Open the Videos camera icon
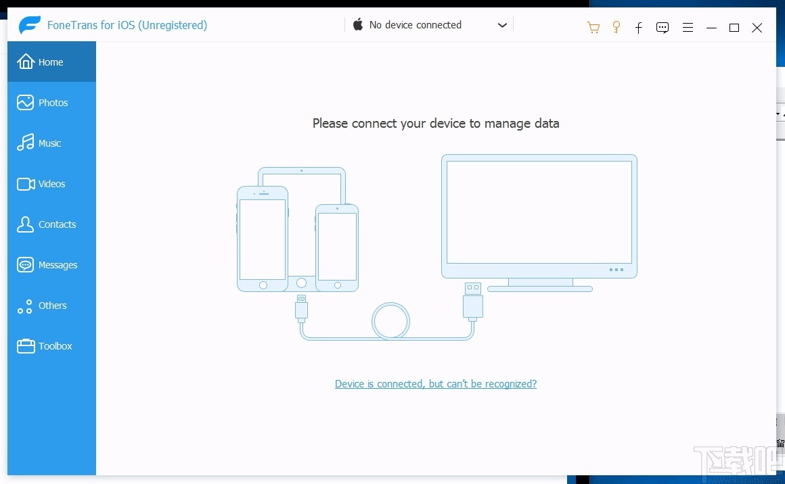This screenshot has width=785, height=484. point(24,183)
